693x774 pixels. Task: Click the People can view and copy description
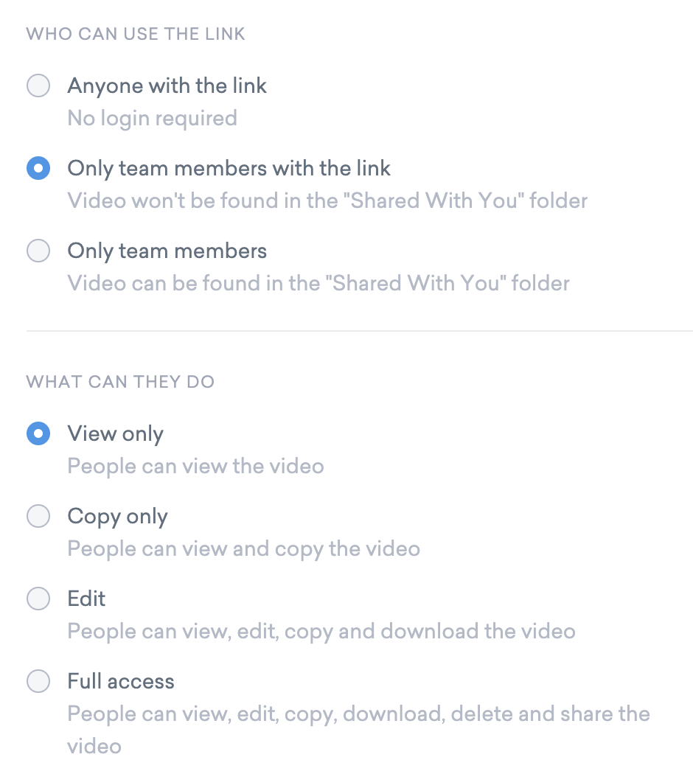click(243, 548)
